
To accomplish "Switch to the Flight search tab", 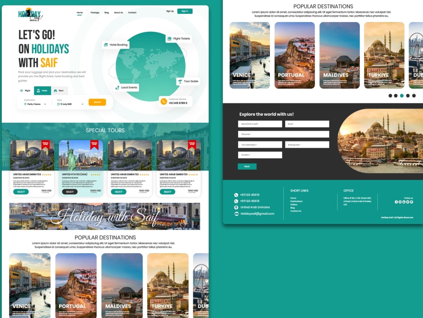I will (25, 91).
